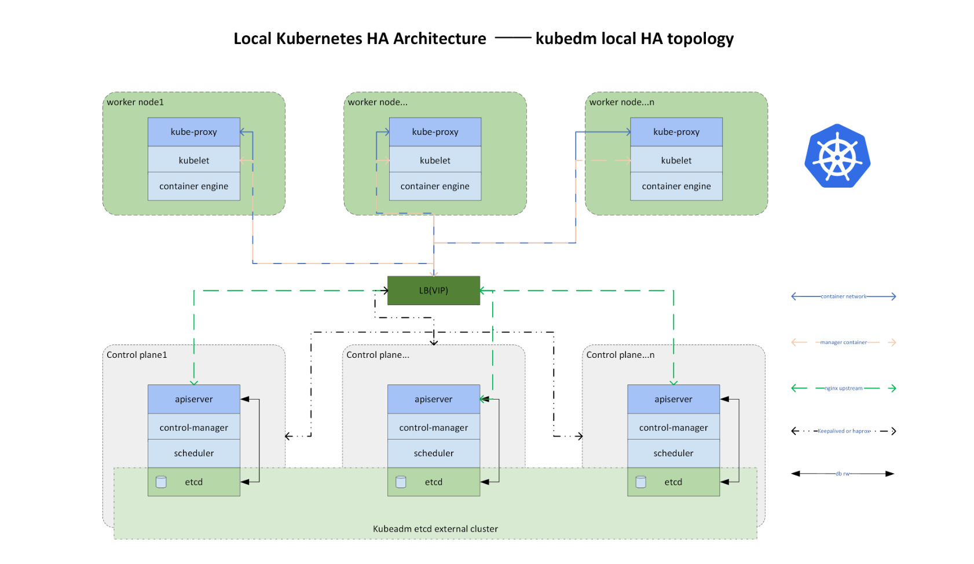Select the container engine box in worker node...n

click(676, 186)
